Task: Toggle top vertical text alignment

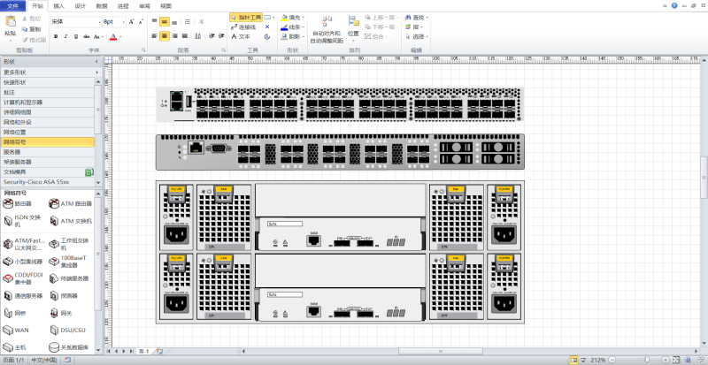Action: point(154,22)
